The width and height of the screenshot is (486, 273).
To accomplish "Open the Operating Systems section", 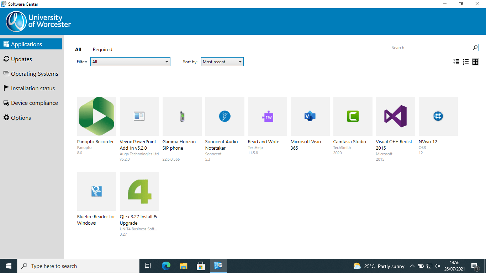I will point(31,74).
